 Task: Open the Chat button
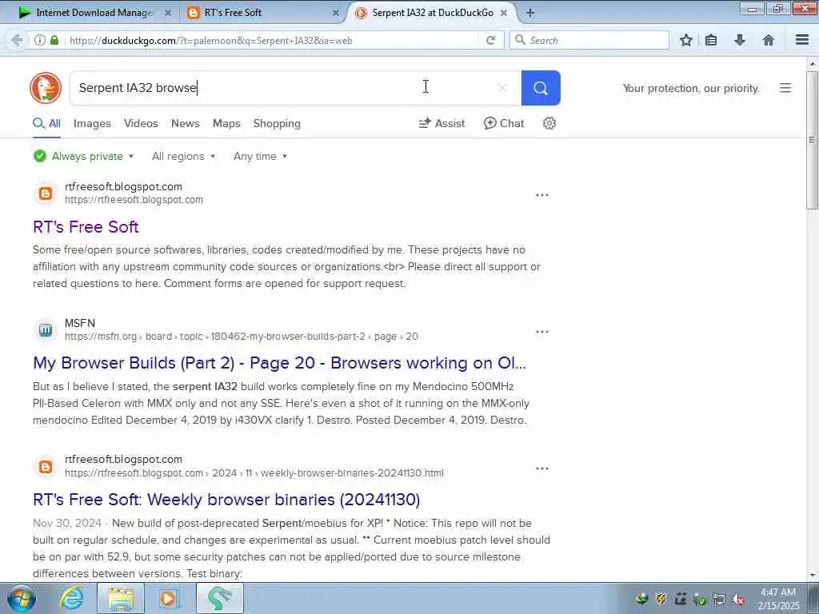[504, 123]
